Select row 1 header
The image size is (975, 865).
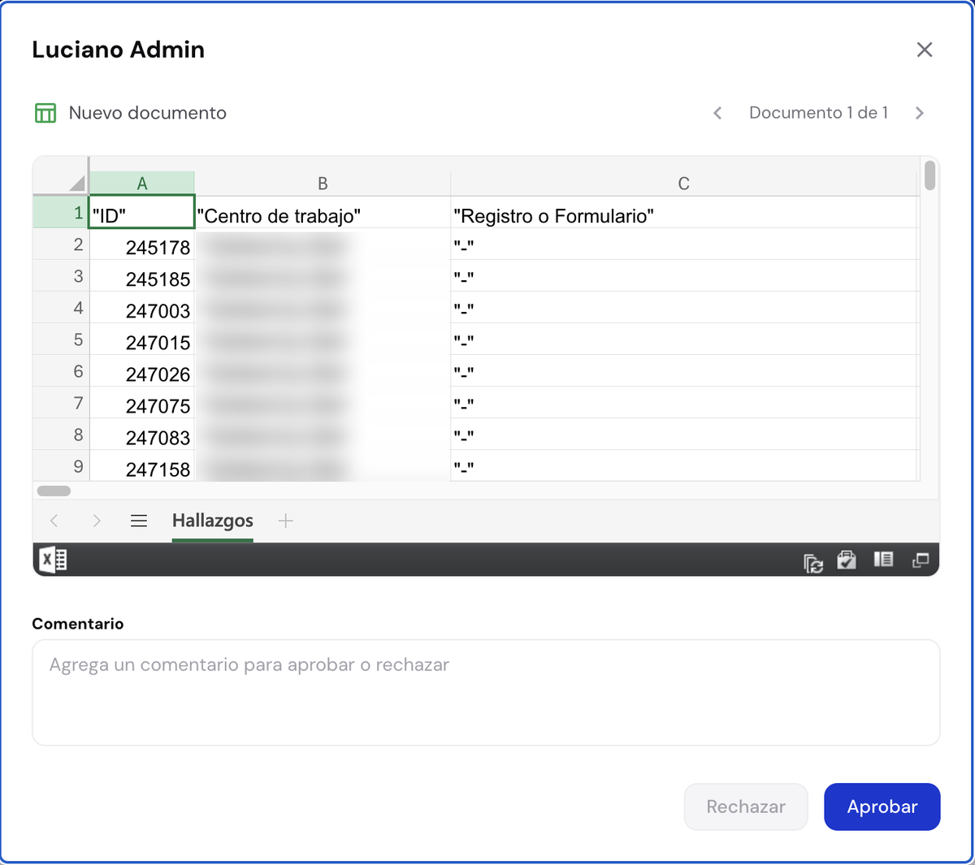(61, 213)
